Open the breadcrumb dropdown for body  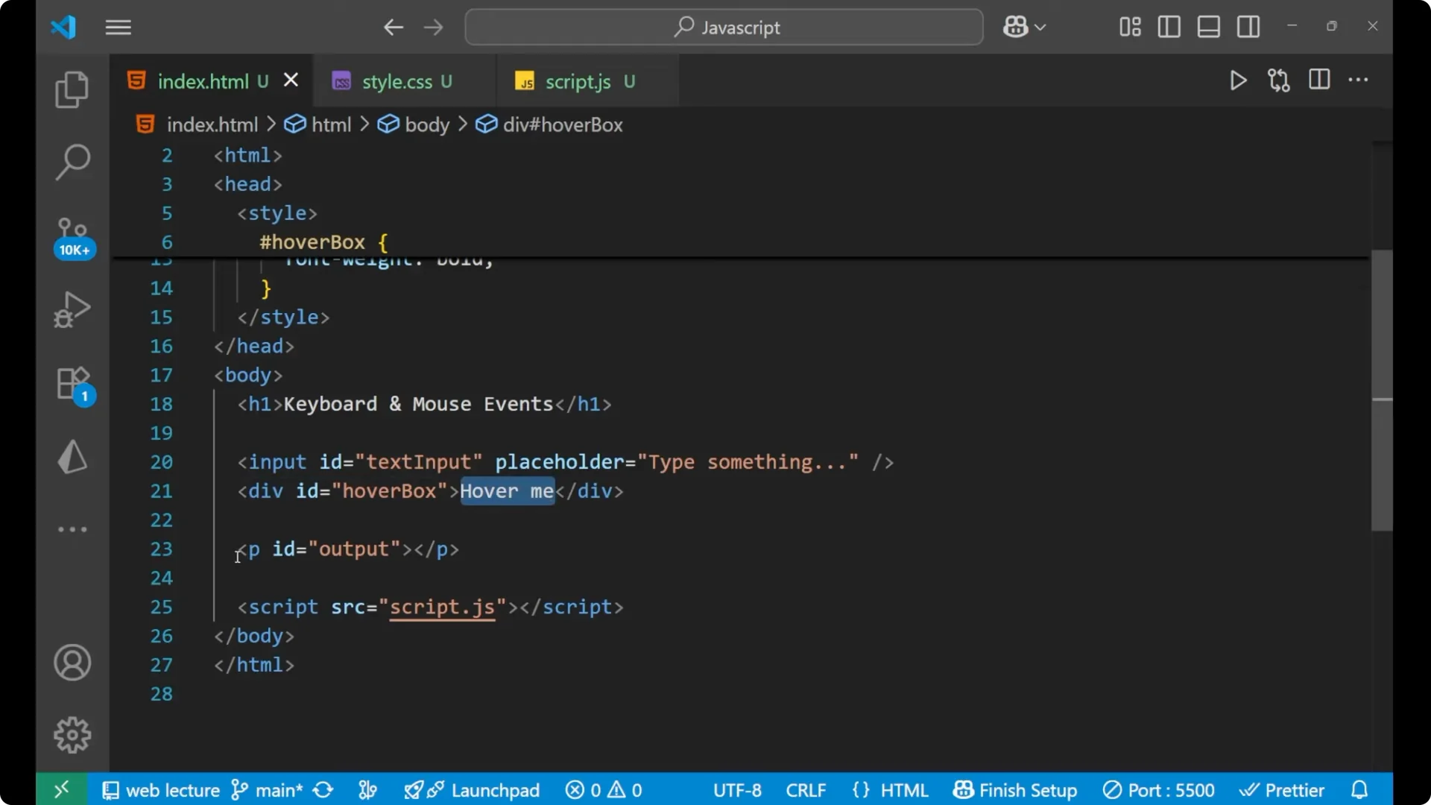coord(426,124)
